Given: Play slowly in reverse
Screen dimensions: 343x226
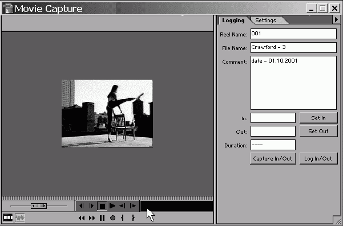Looking at the screenshot, I should pos(123,206).
